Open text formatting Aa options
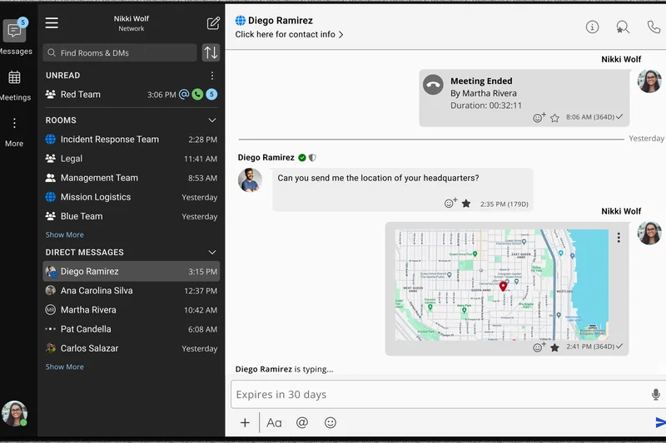 pyautogui.click(x=274, y=422)
